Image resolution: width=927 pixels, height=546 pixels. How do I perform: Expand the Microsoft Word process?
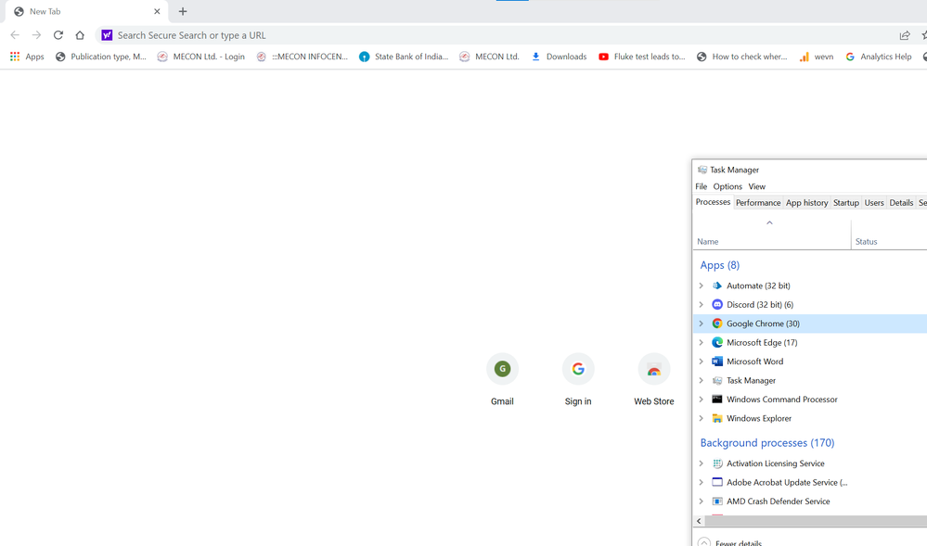702,361
